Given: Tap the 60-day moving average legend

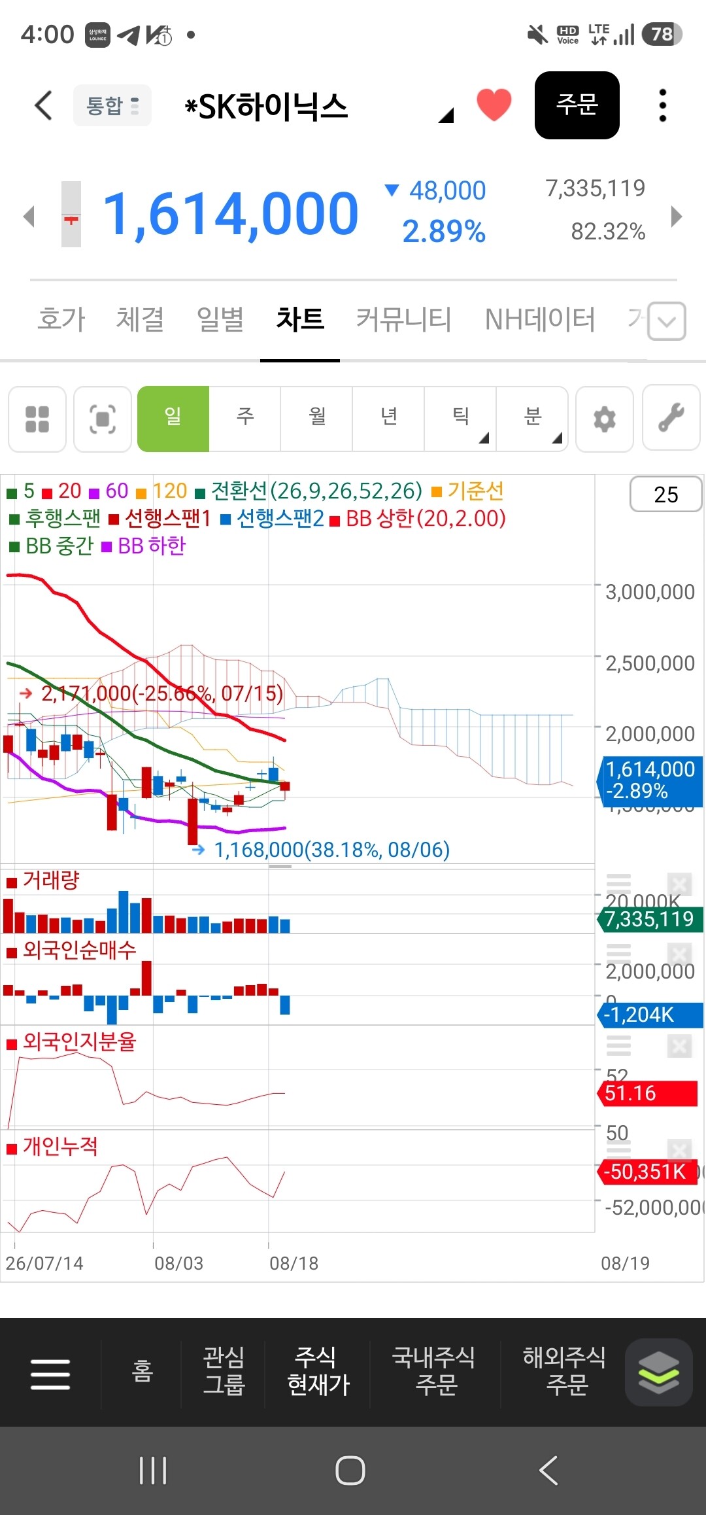Looking at the screenshot, I should 109,491.
